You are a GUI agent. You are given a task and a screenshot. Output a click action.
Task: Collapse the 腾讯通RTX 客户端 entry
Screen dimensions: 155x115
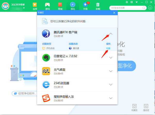(x=111, y=34)
